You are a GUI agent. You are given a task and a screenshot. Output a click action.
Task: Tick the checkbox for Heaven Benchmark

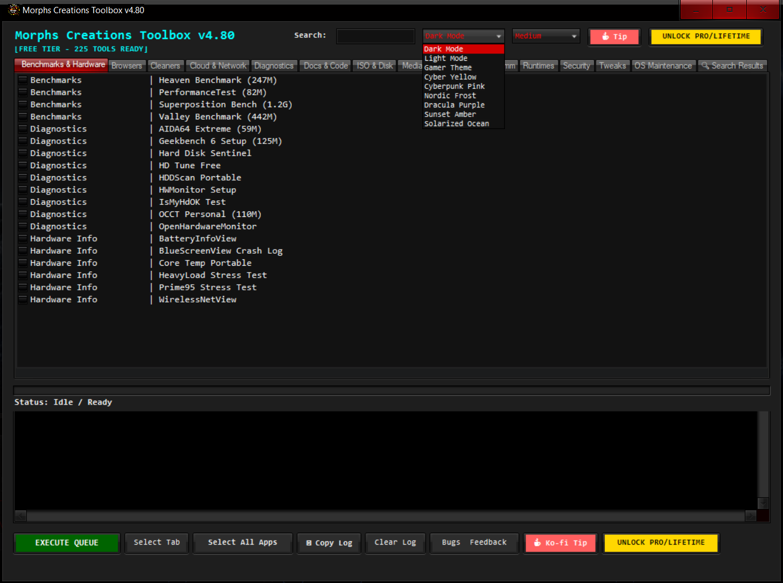click(23, 80)
